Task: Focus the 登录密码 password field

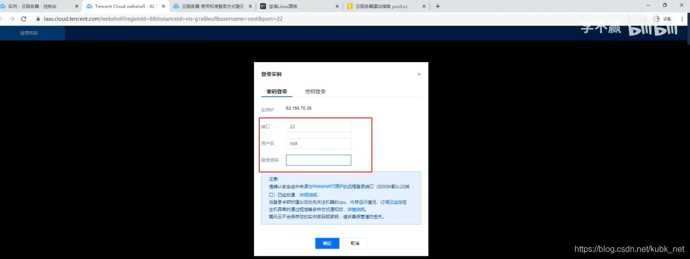Action: point(318,160)
